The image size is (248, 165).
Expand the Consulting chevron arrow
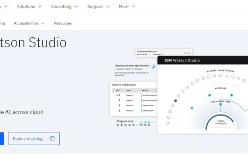click(76, 6)
